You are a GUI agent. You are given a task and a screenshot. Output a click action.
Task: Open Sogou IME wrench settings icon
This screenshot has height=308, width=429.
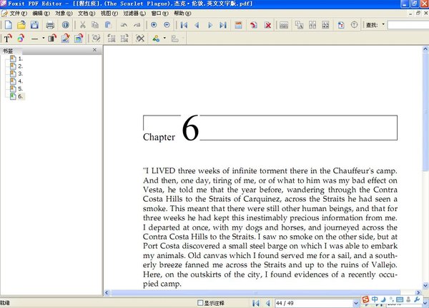(417, 299)
